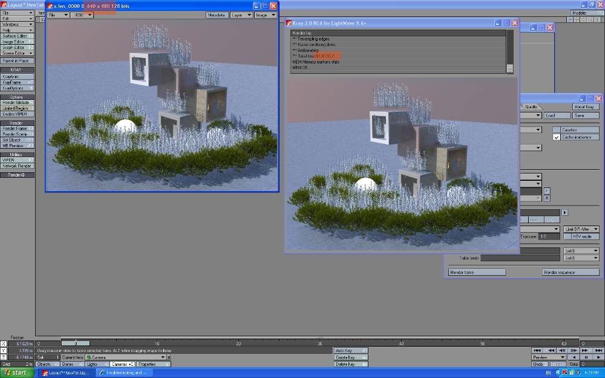Open the Limit DR After dropdown
The width and height of the screenshot is (605, 378).
pyautogui.click(x=581, y=229)
